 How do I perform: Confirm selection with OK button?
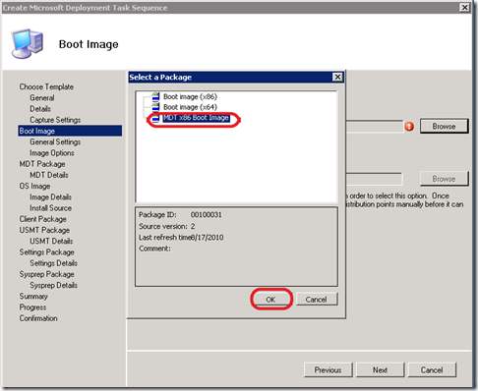tap(270, 300)
